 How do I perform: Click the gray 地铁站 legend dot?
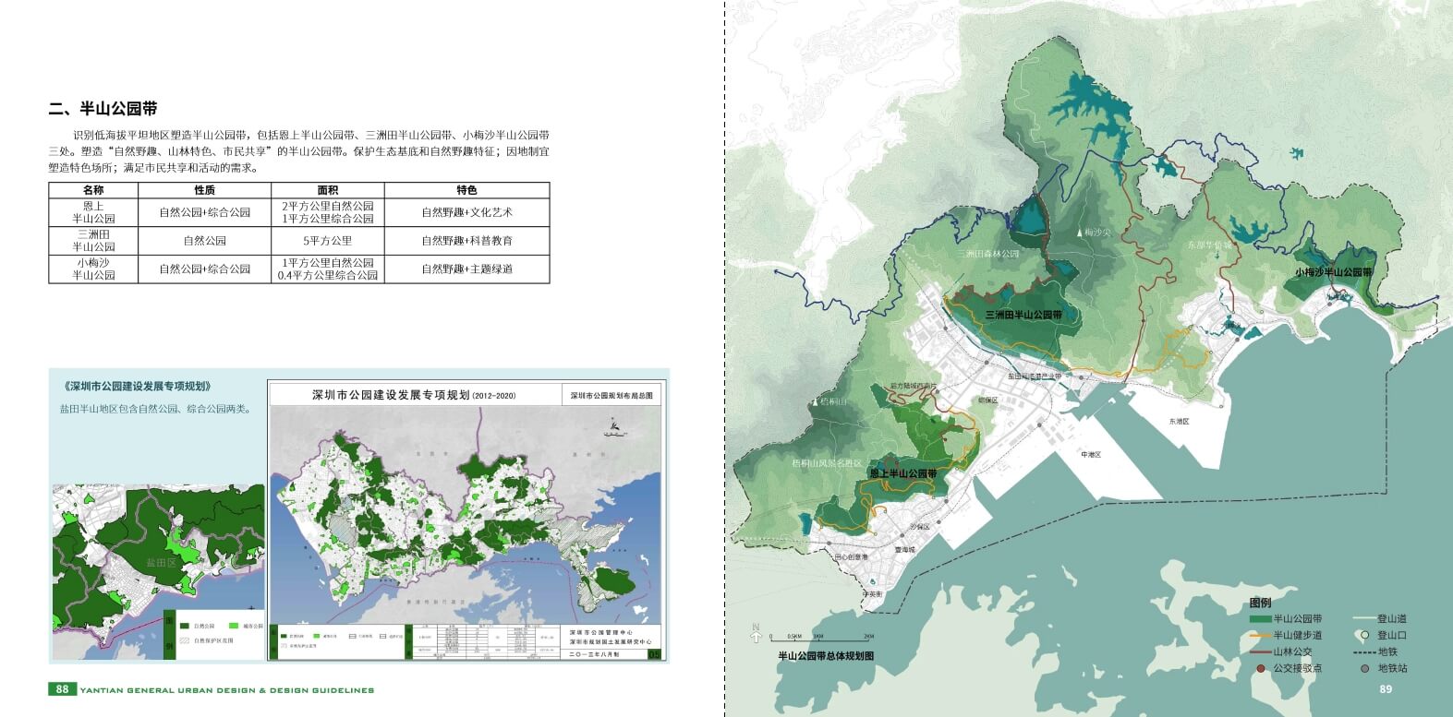click(x=1364, y=668)
